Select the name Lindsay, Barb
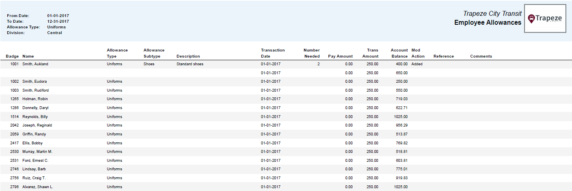Image resolution: width=572 pixels, height=191 pixels. (x=34, y=169)
